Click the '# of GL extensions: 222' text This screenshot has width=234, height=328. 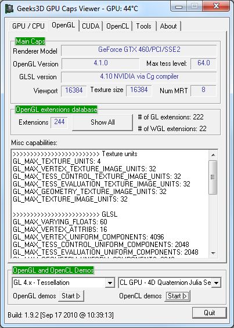[x=171, y=117]
